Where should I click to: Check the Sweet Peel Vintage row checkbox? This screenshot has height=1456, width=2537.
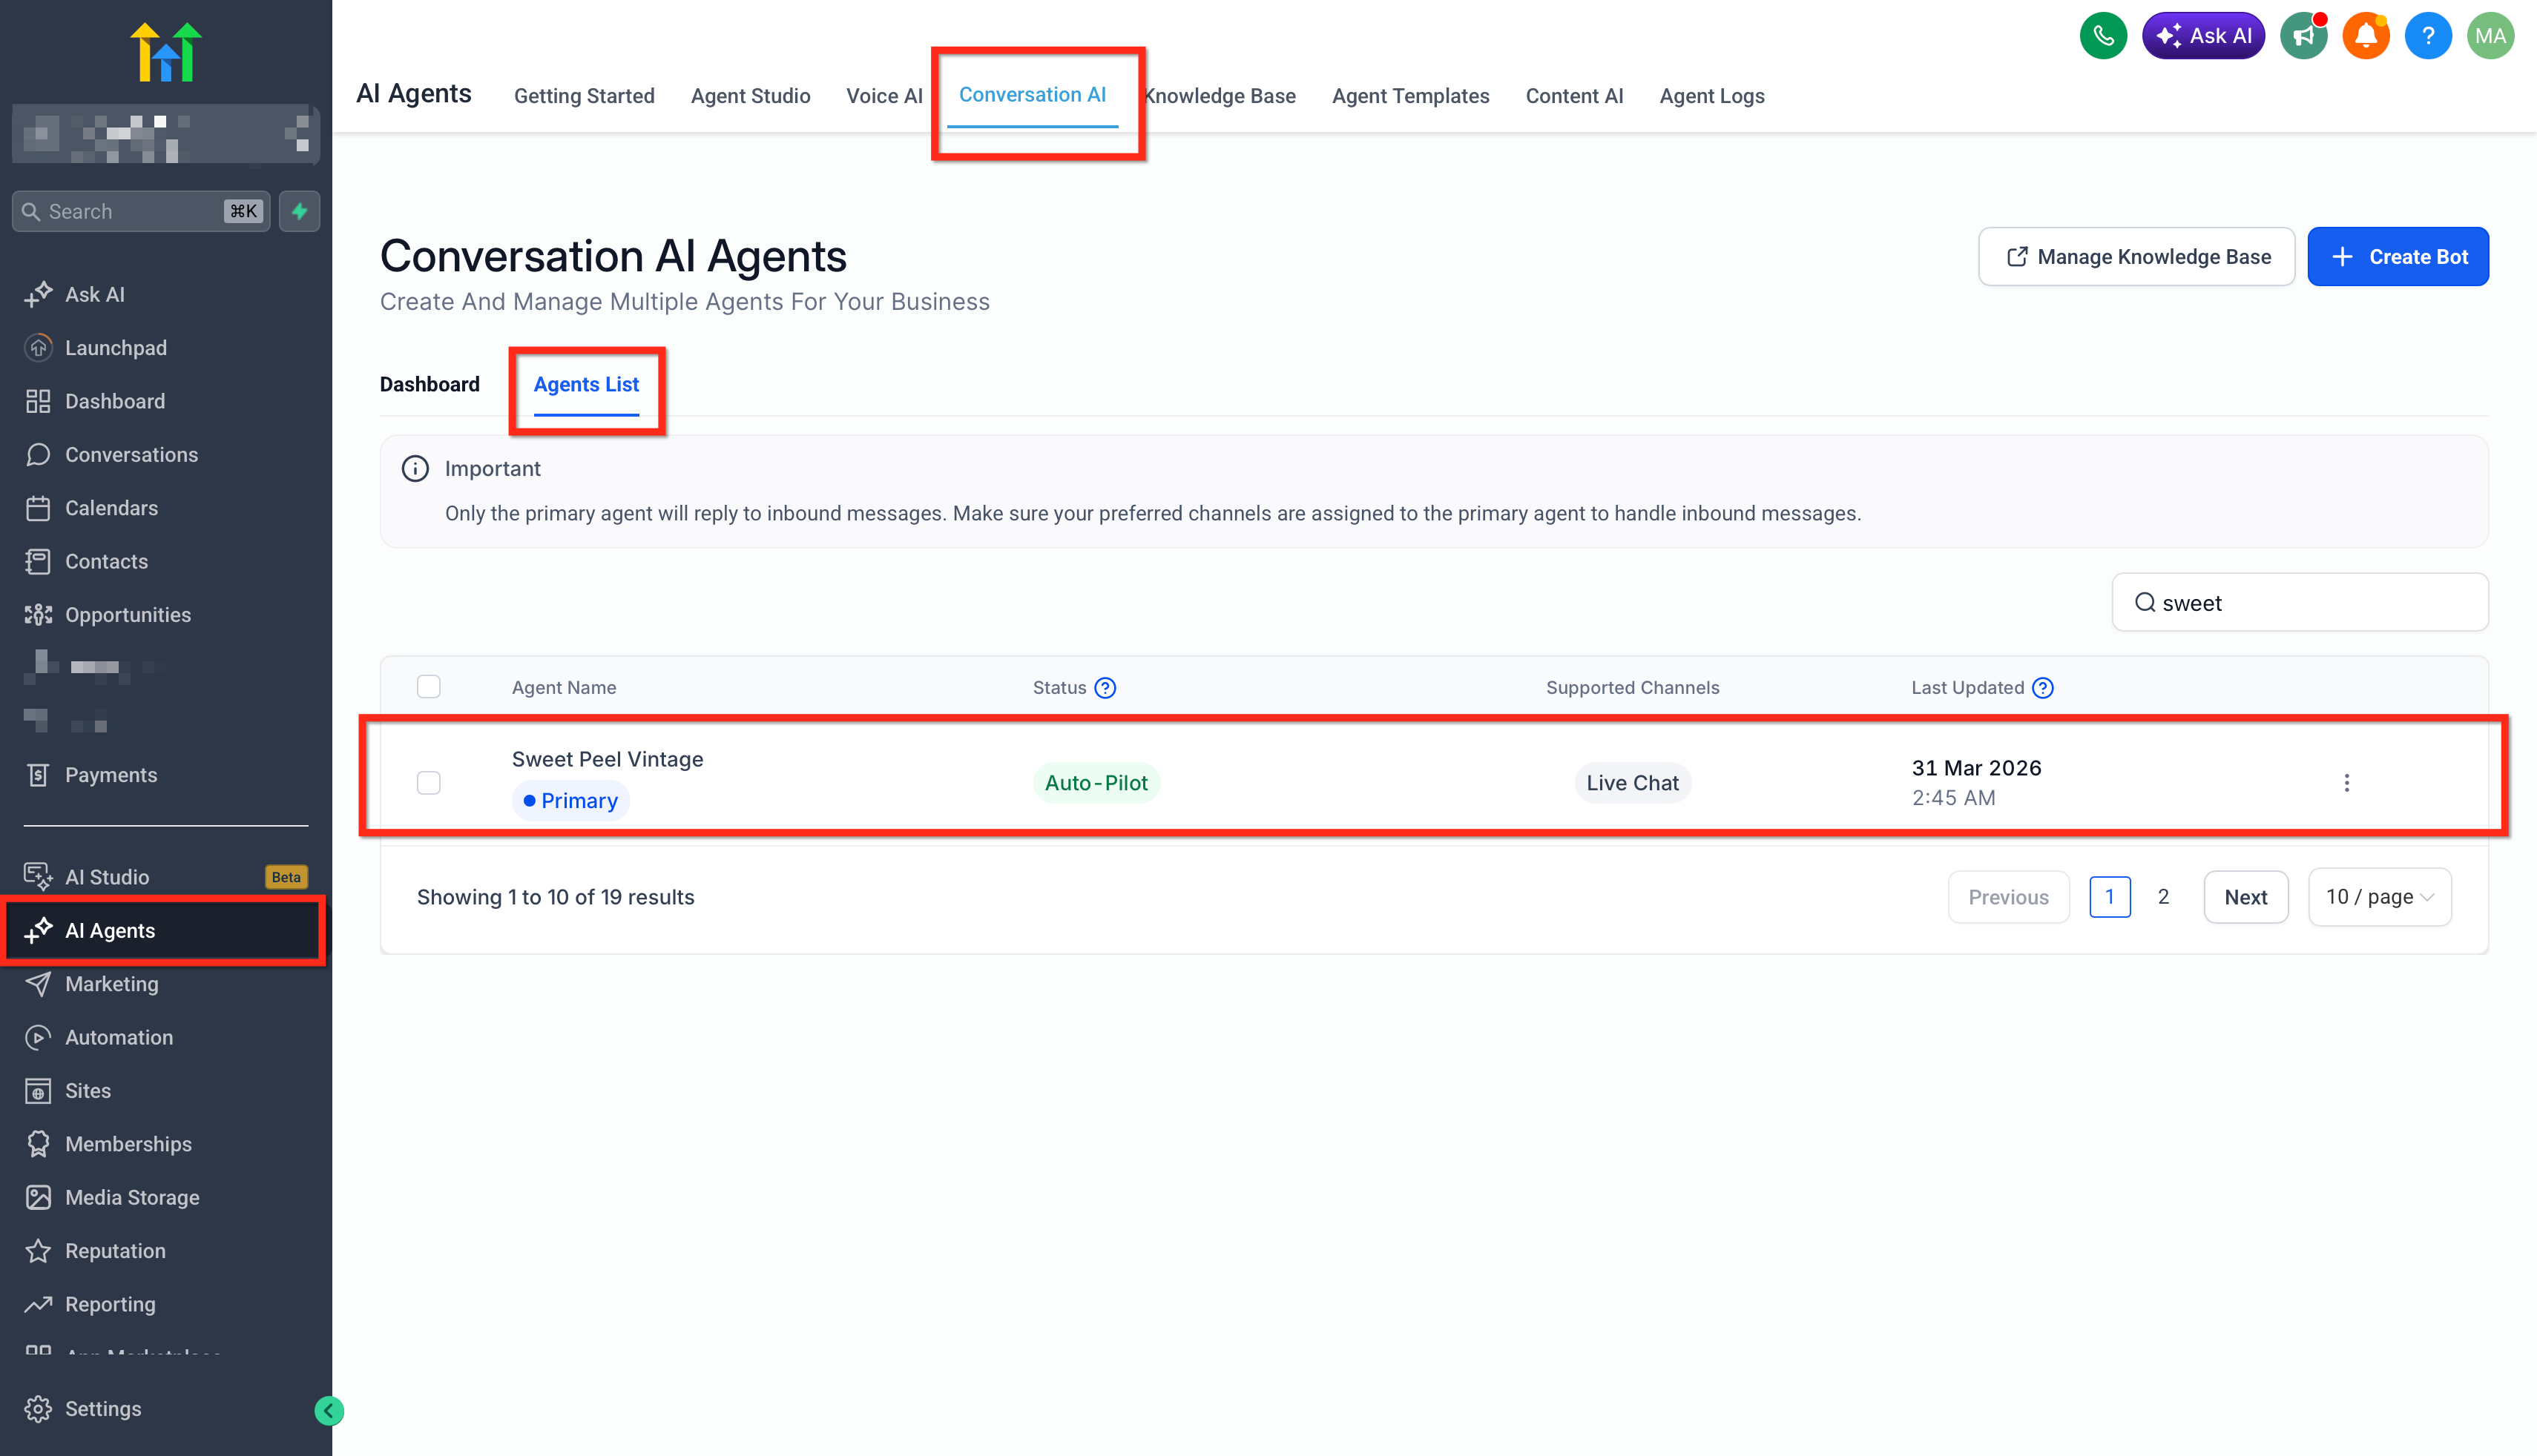(x=428, y=783)
